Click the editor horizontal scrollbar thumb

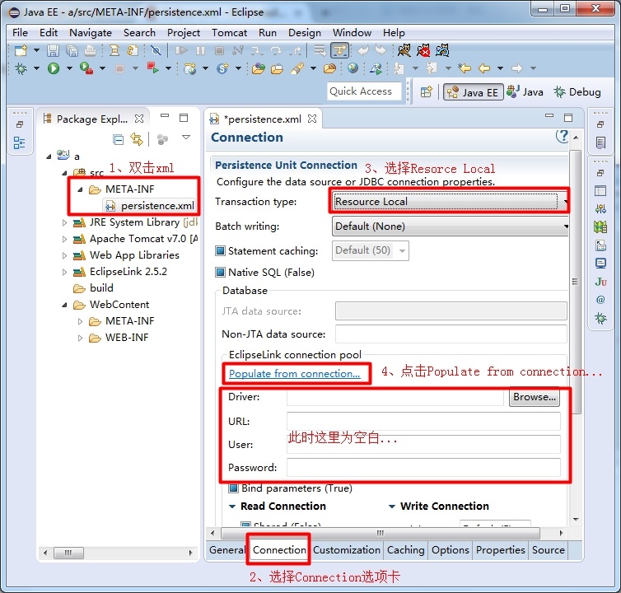pyautogui.click(x=381, y=533)
